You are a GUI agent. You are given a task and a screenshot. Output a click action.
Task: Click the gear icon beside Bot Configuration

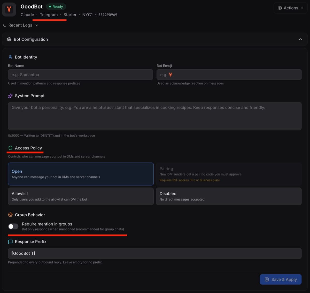tap(9, 39)
